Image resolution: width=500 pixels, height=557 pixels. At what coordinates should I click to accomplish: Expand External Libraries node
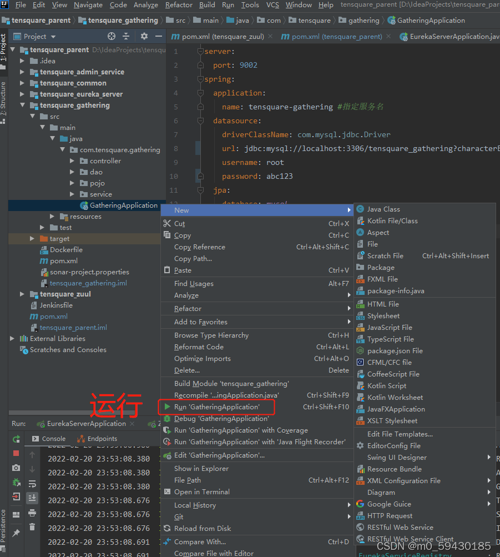pos(12,339)
